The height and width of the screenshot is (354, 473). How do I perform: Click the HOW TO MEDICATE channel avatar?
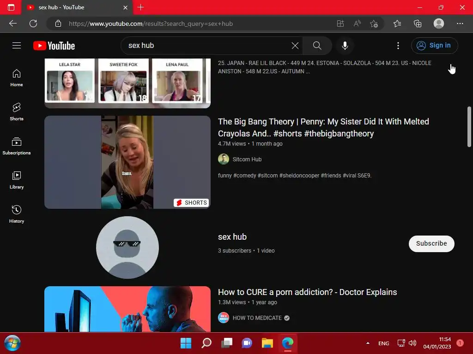[224, 318]
